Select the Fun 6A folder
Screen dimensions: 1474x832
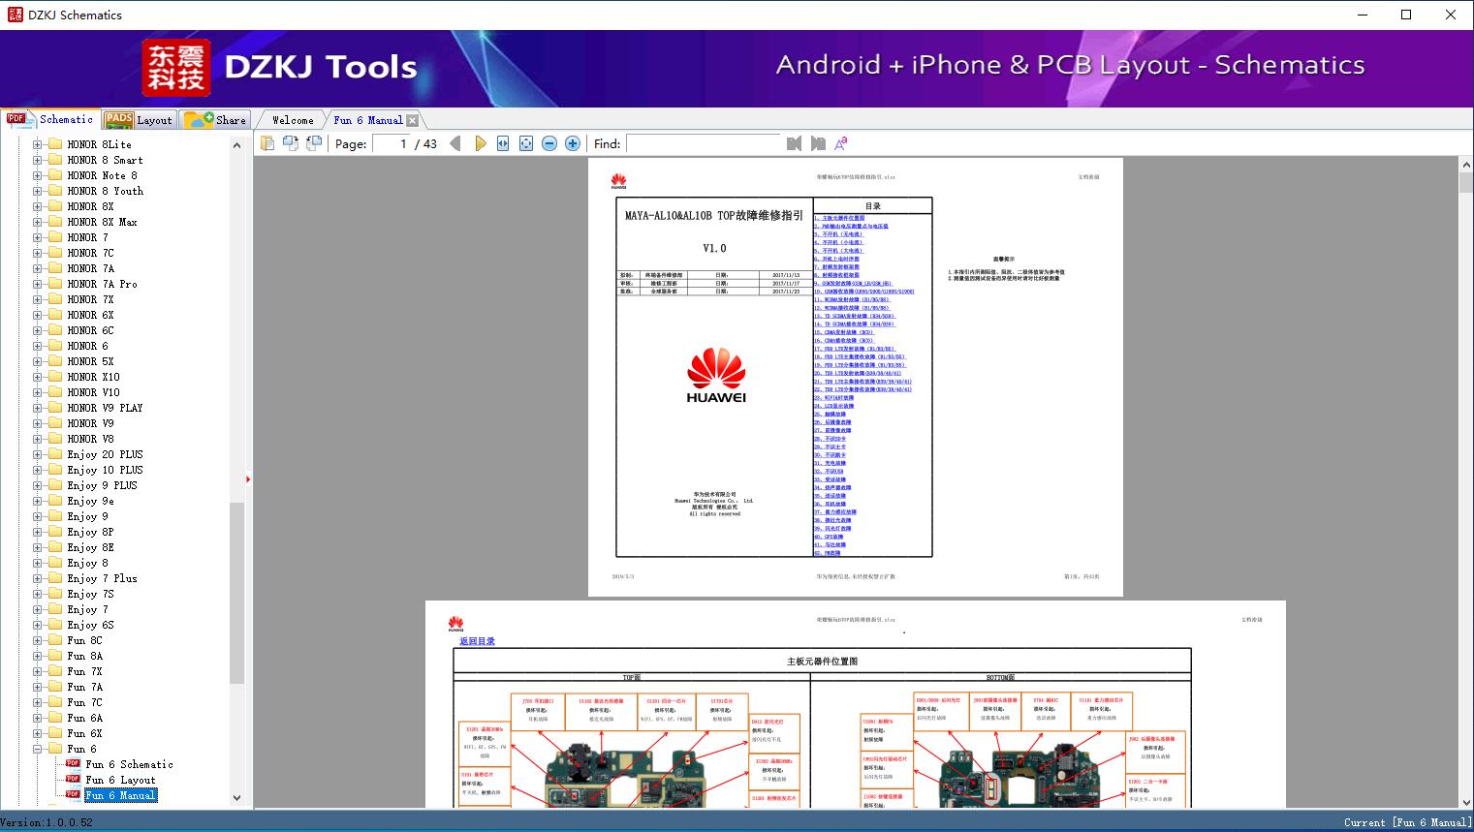(84, 718)
